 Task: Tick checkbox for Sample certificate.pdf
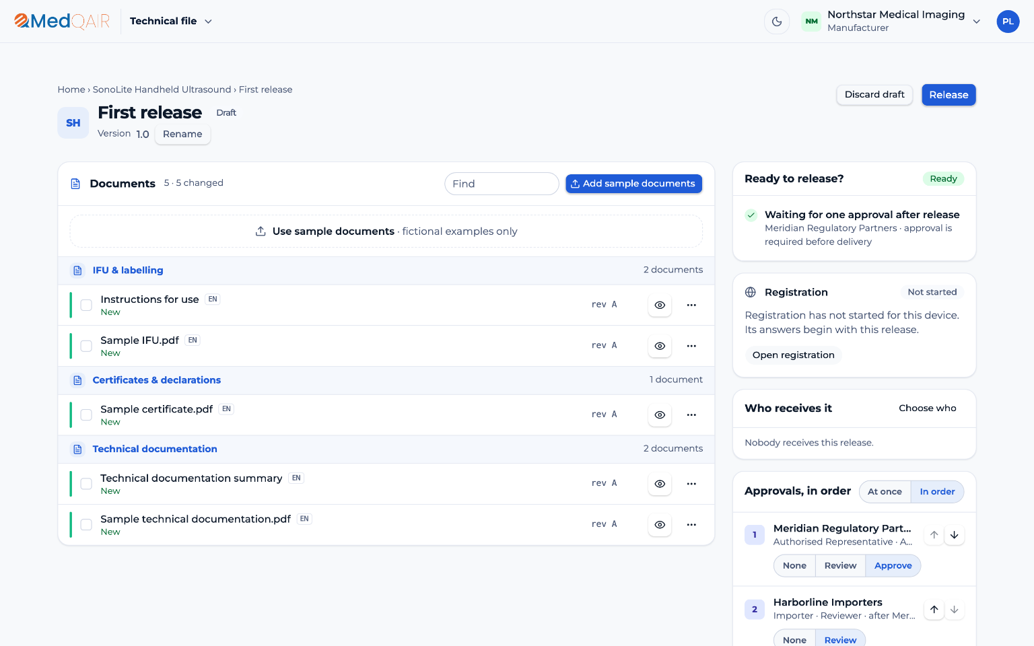[x=86, y=415]
